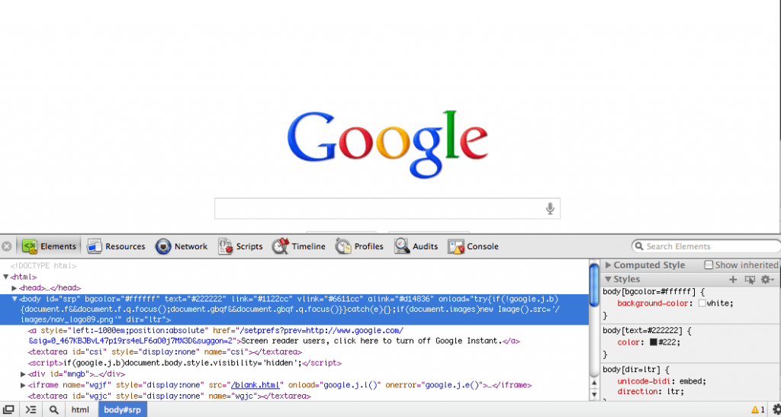Expand the Computed Style section
The width and height of the screenshot is (781, 417).
point(608,265)
